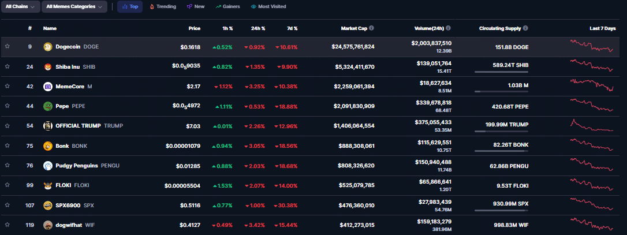
Task: Click the Dogecoin coin logo icon
Action: click(x=48, y=47)
